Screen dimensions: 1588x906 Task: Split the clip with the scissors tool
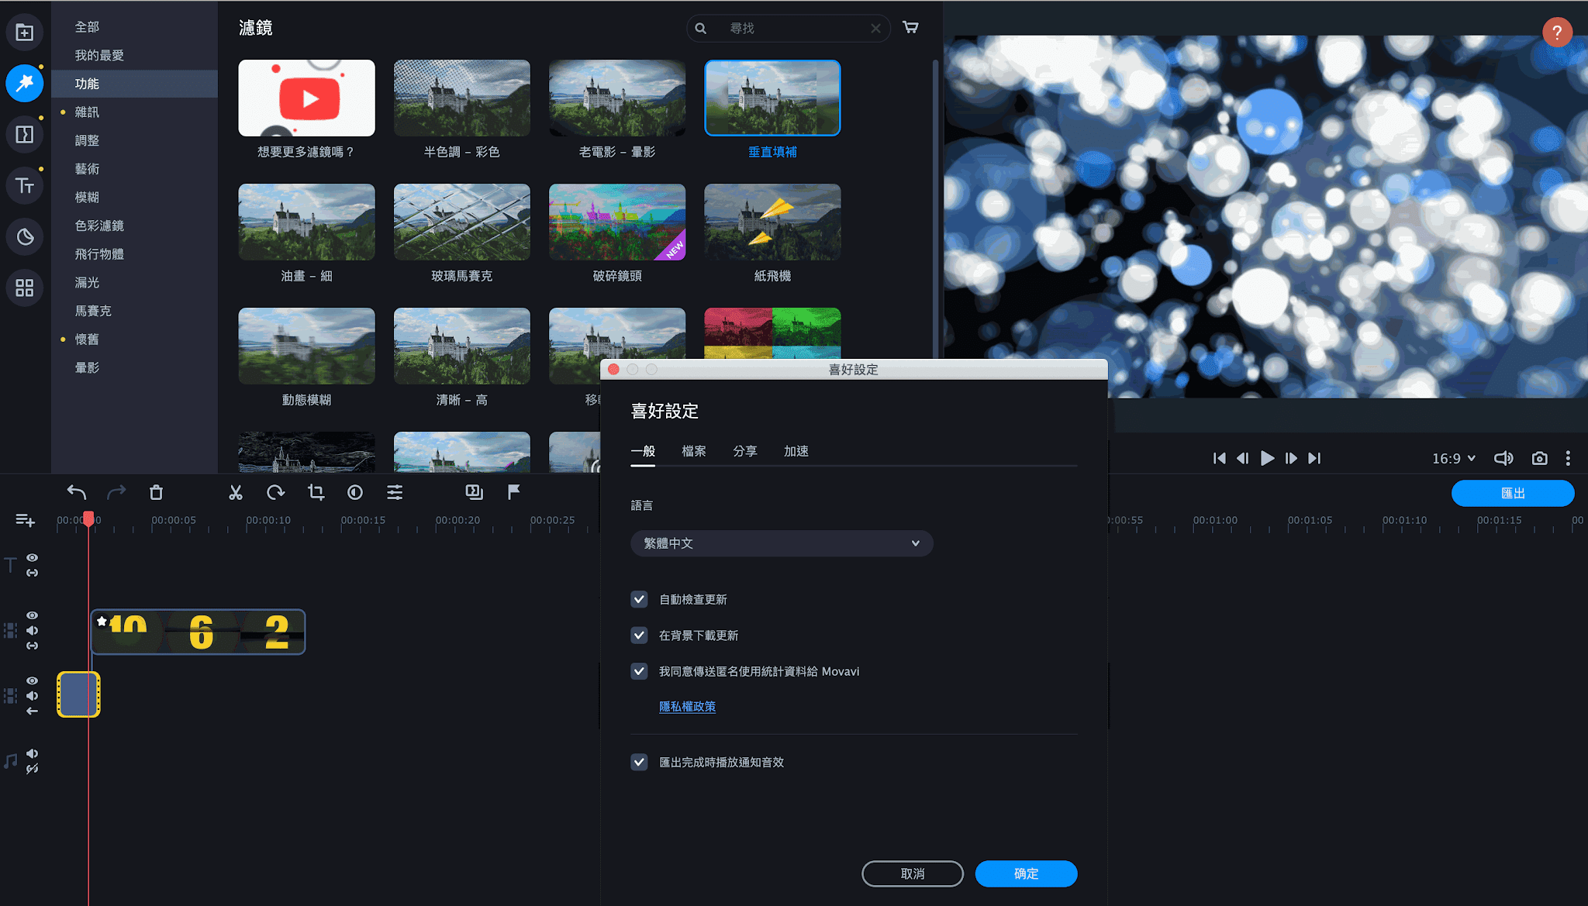tap(236, 492)
